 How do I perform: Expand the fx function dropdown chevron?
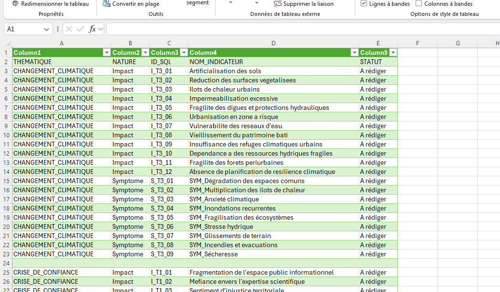(100, 29)
